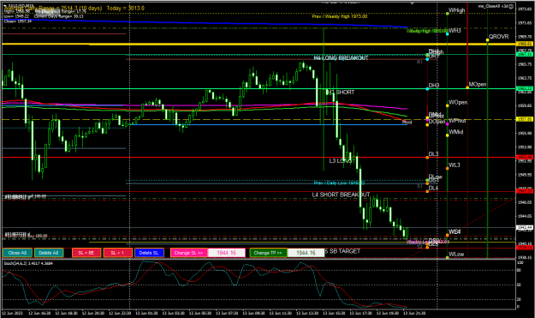Click the take-profit price field beside Change TP
Image resolution: width=535 pixels, height=318 pixels.
coord(306,253)
